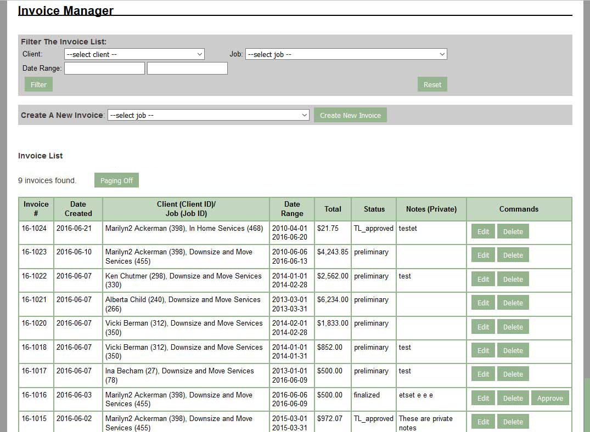Click the Notes (Private) column header
This screenshot has height=432, width=590.
[431, 209]
